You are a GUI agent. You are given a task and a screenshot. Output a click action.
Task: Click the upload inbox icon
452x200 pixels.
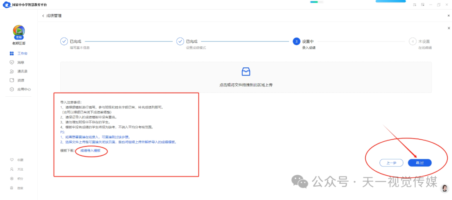[246, 72]
